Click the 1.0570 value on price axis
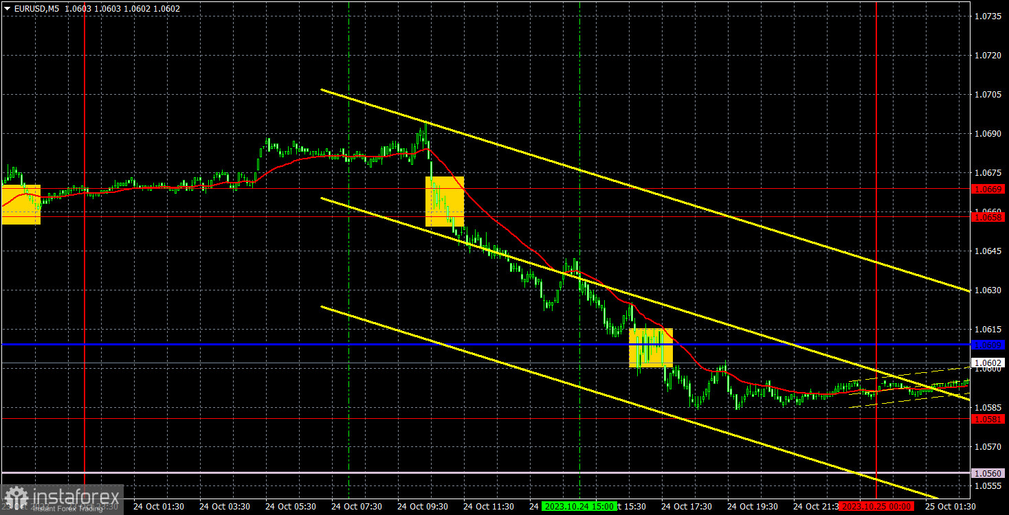Image resolution: width=1009 pixels, height=515 pixels. tap(988, 446)
